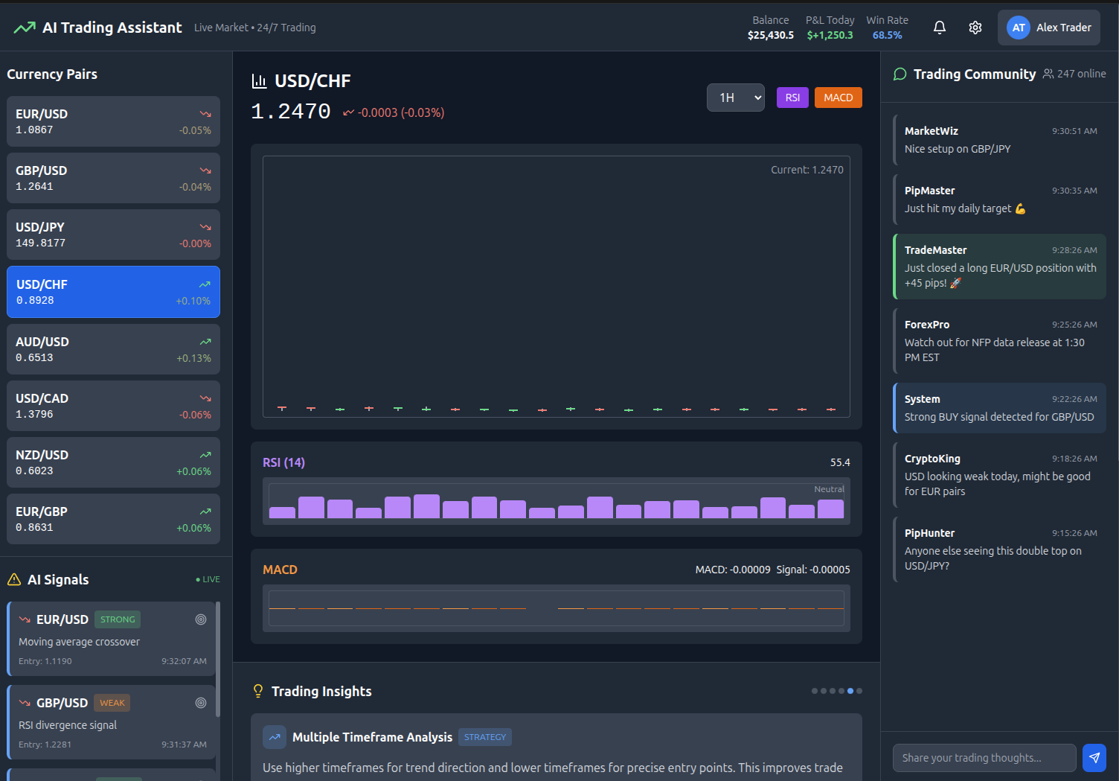Image resolution: width=1119 pixels, height=781 pixels.
Task: Click the sell arrow on EUR/USD signal card
Action: point(25,619)
